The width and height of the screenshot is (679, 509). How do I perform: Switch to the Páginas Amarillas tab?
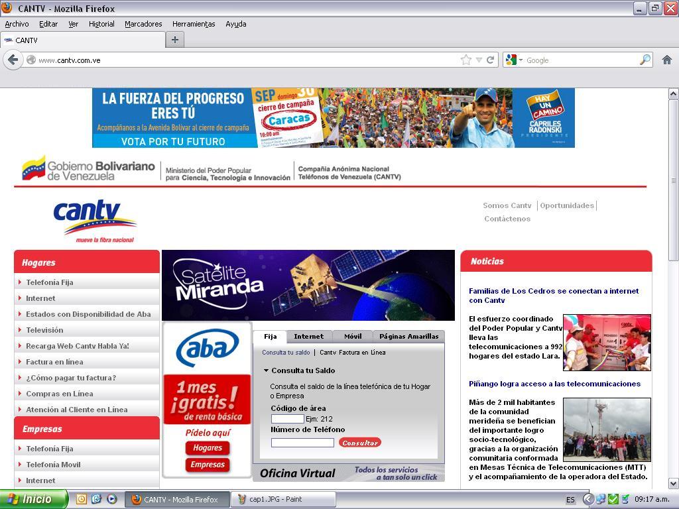pyautogui.click(x=408, y=336)
